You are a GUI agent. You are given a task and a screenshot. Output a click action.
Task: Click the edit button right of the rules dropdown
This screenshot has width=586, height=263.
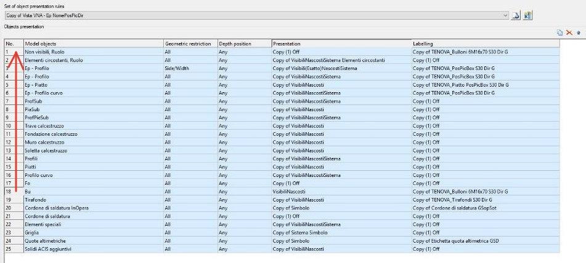click(x=516, y=15)
